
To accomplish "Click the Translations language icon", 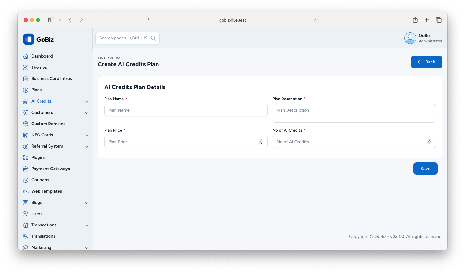I will coord(26,236).
